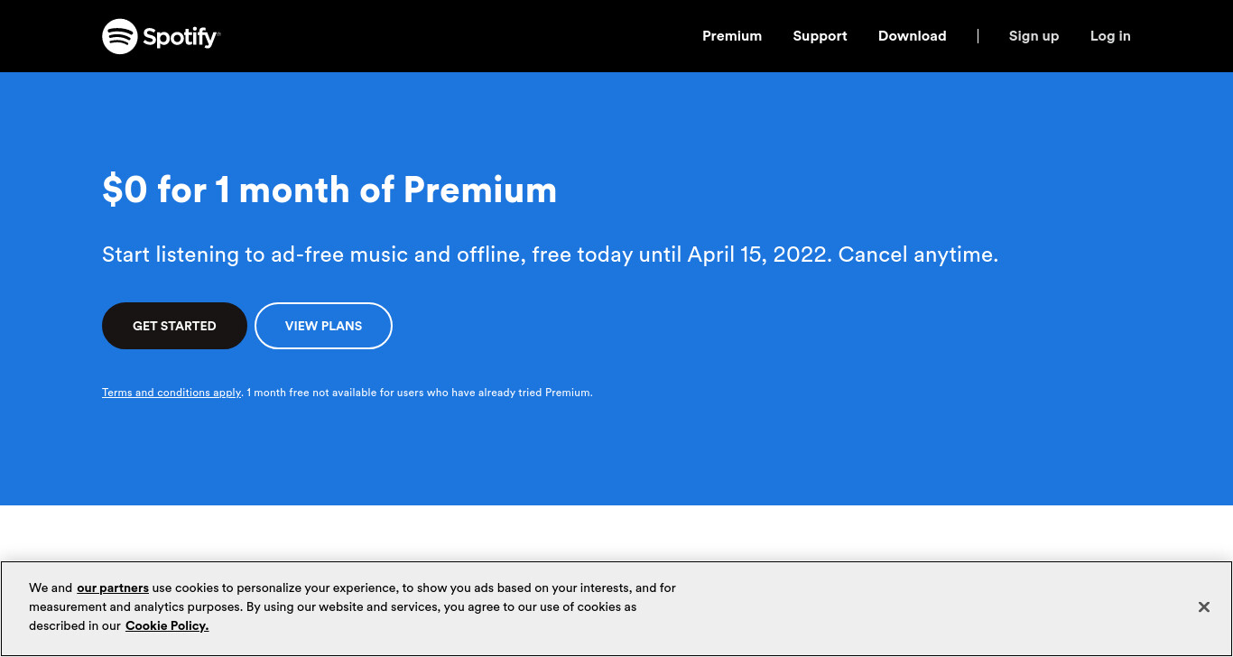Open the Support navigation item
The width and height of the screenshot is (1233, 657).
coord(820,36)
